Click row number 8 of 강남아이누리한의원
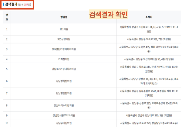 pos(7,105)
